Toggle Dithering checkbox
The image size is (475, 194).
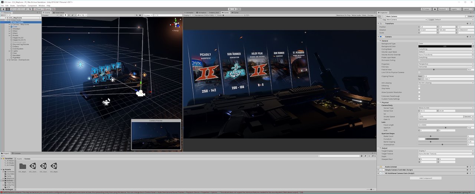(419, 86)
